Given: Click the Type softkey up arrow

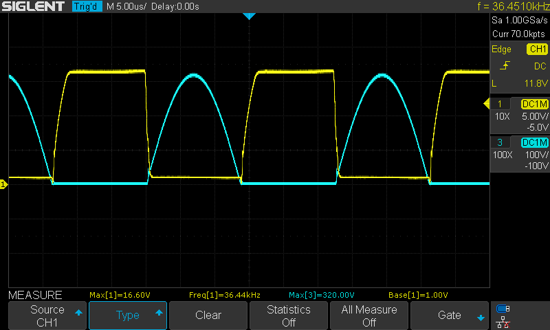Looking at the screenshot, I should pos(159,312).
